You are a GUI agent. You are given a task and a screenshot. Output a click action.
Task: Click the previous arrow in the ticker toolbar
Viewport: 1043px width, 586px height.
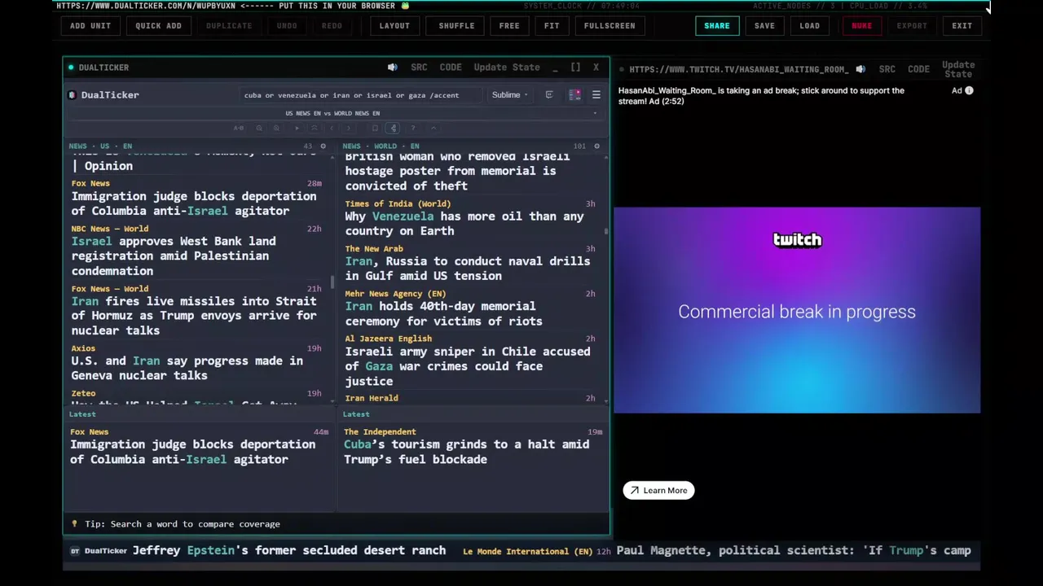[331, 128]
